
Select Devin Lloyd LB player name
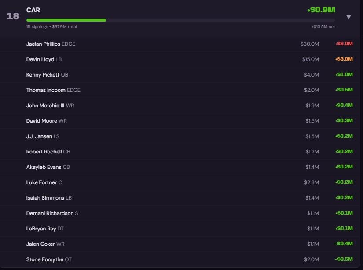pyautogui.click(x=40, y=59)
